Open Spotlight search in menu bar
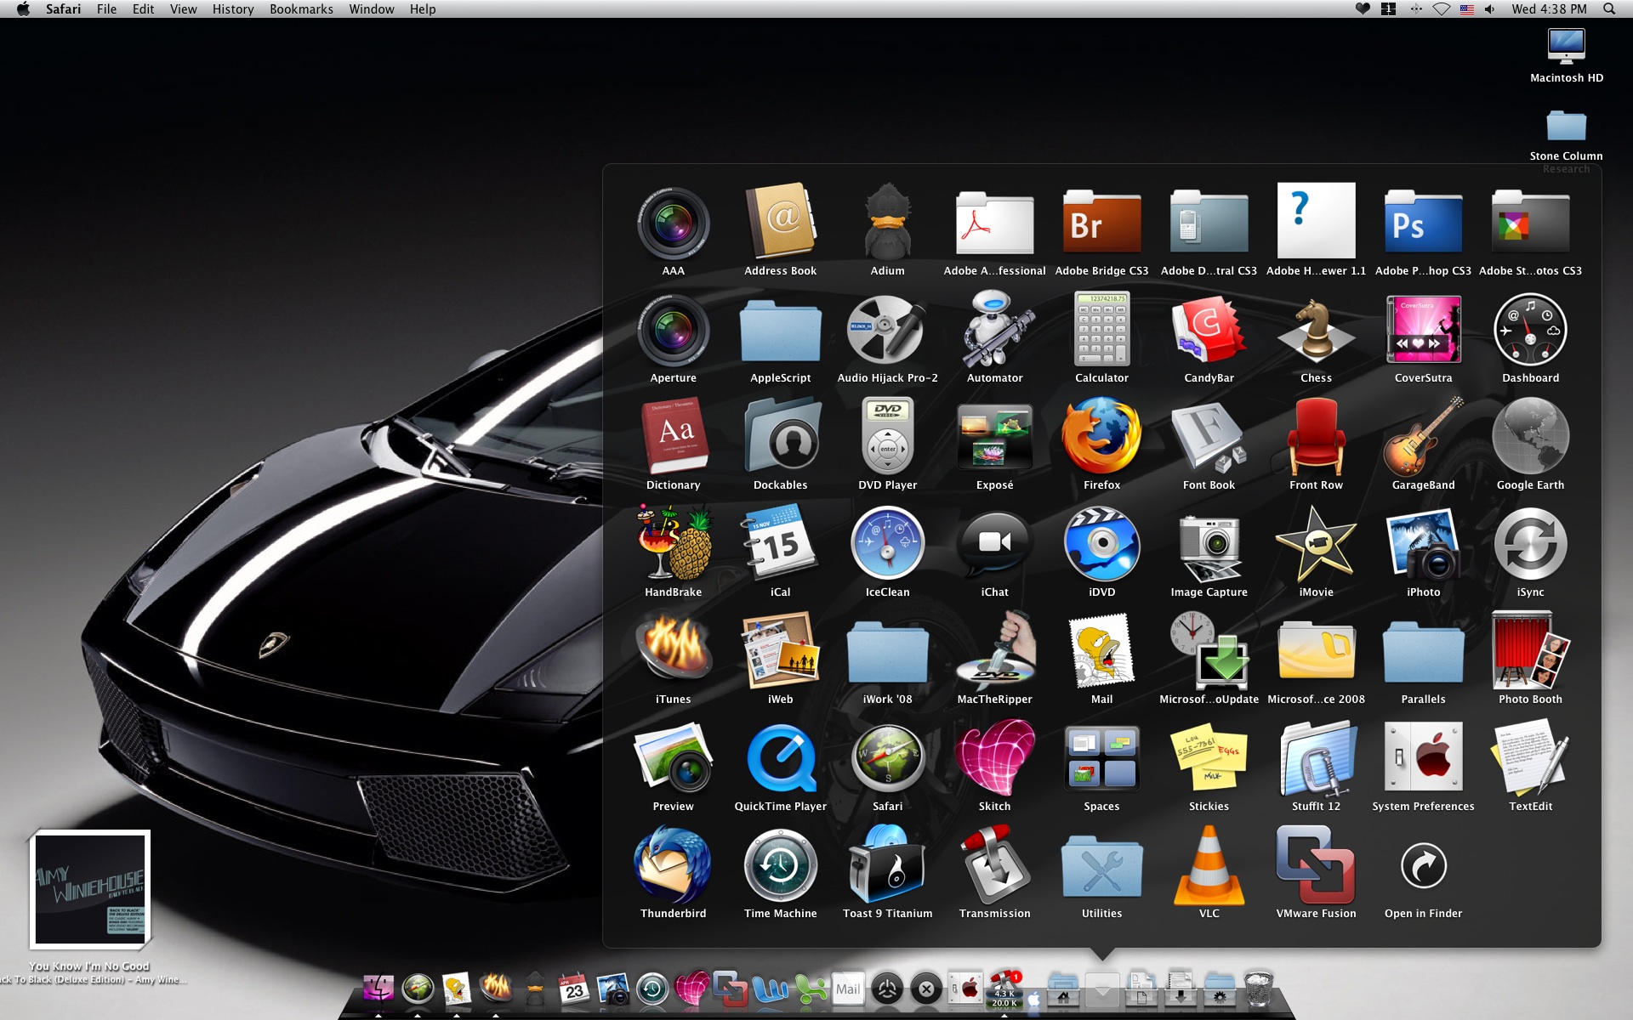The width and height of the screenshot is (1633, 1020). [1609, 9]
